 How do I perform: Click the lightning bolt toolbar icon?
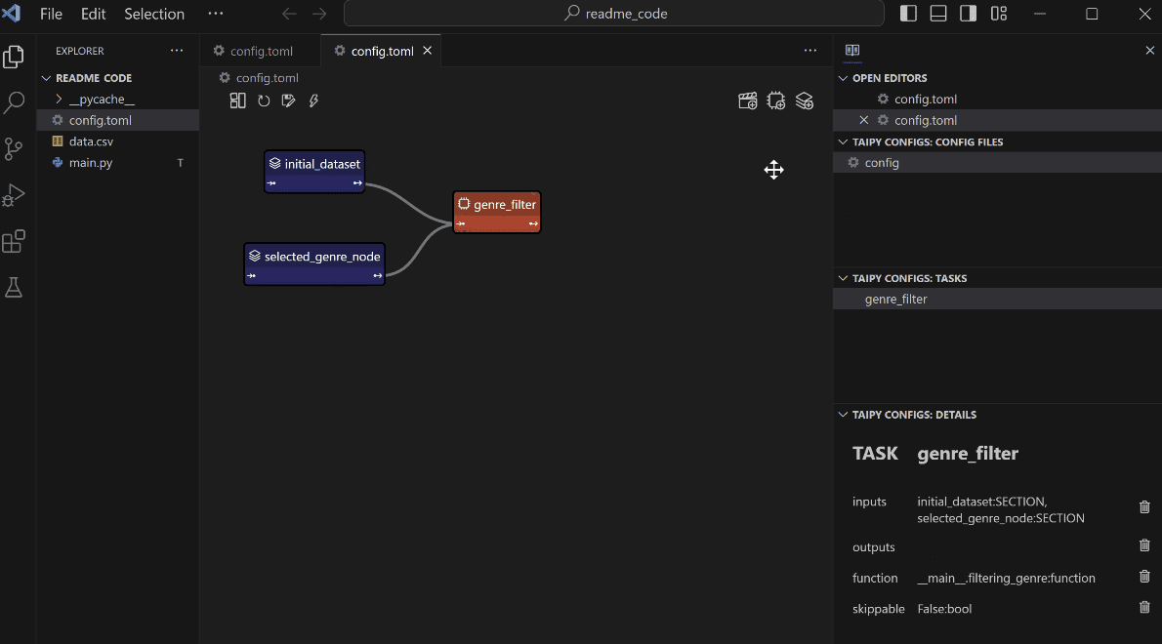[313, 101]
